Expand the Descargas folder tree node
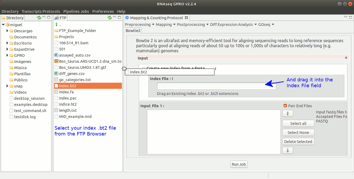Screen dimensions: 354x179 coord(7,31)
